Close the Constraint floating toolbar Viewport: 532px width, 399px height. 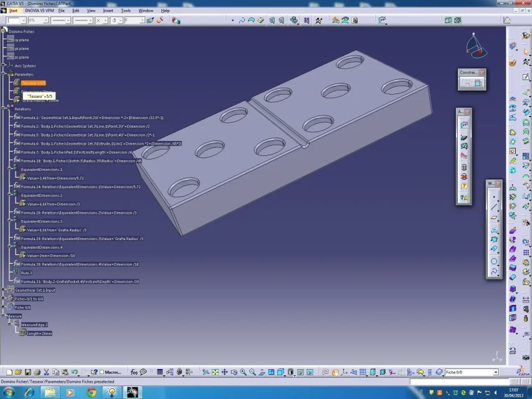pos(482,72)
